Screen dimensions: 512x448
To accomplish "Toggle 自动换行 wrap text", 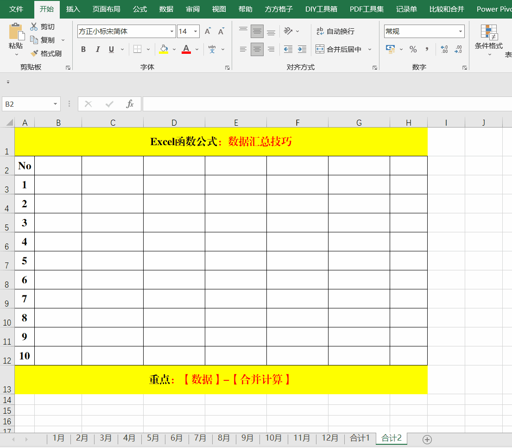I will [335, 32].
